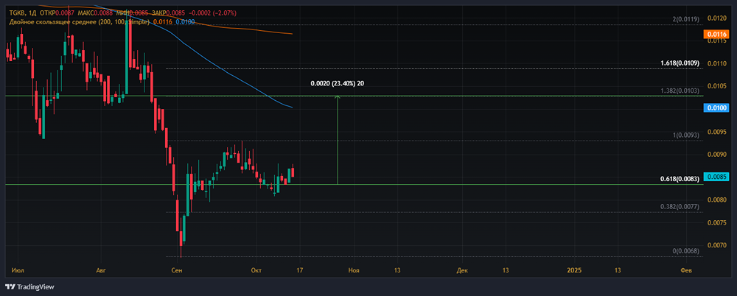Click the Сен label on time axis
The height and width of the screenshot is (296, 737).
click(x=177, y=271)
